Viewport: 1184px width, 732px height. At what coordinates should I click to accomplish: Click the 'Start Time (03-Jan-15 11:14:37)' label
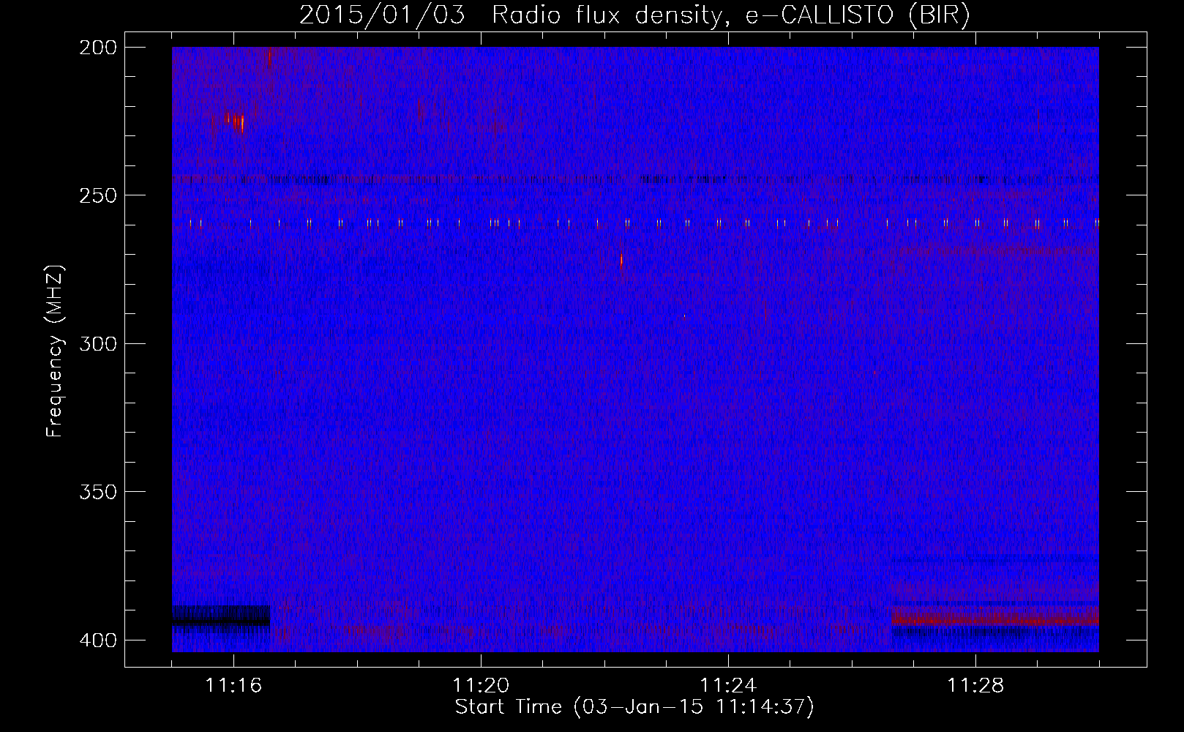634,707
